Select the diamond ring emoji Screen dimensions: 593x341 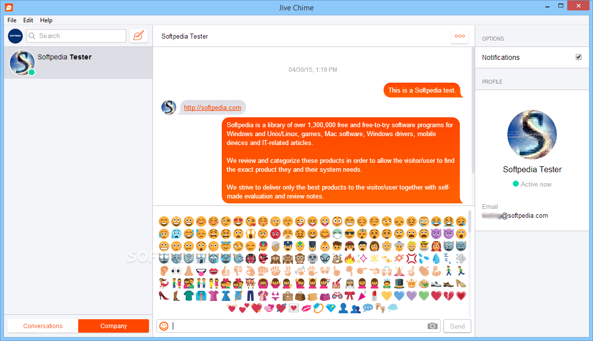pos(318,308)
